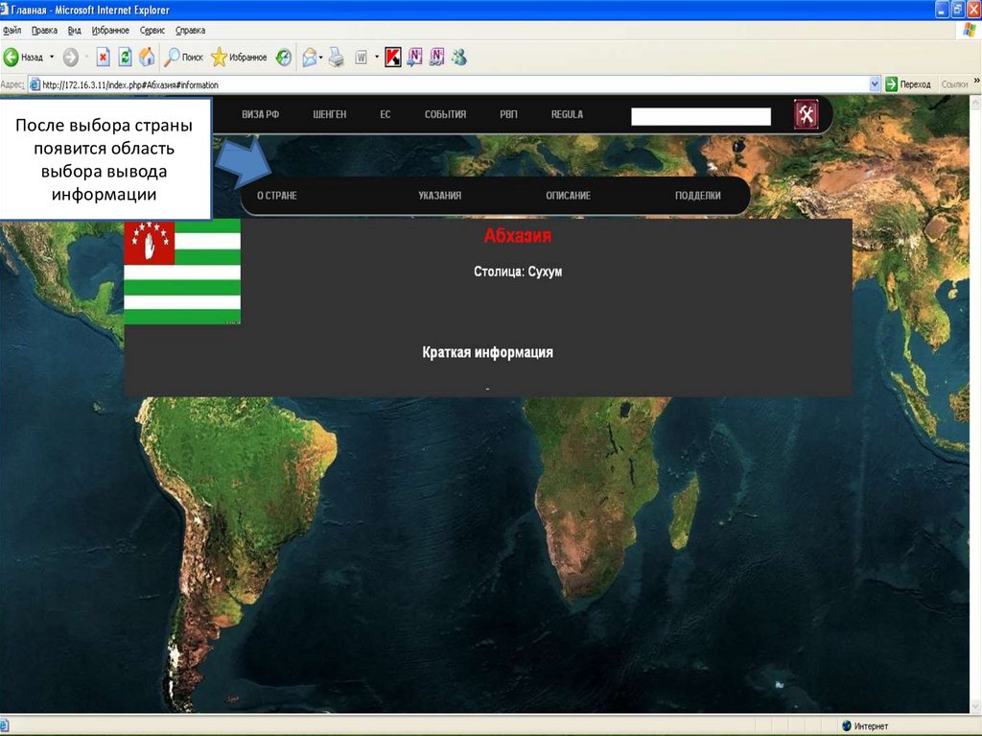
Task: Switch to the УКАЗАНИЯ tab
Action: pyautogui.click(x=439, y=196)
